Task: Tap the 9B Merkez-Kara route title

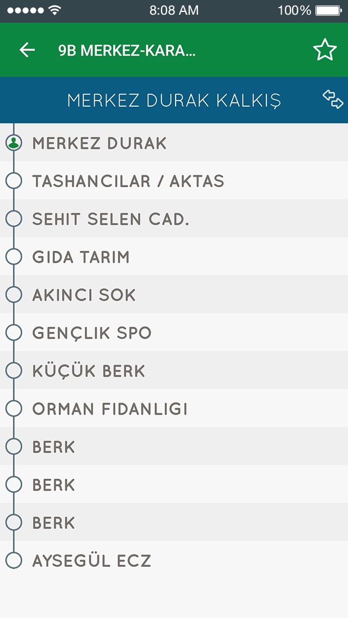Action: click(127, 51)
